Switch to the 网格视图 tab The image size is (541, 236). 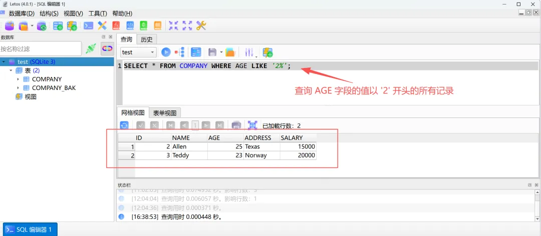pos(133,112)
